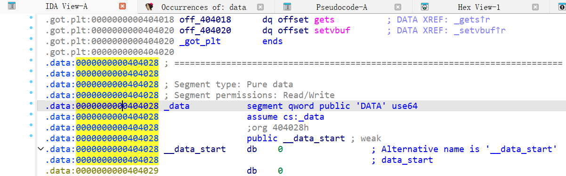566x176 pixels.
Task: Select the __data_start label
Action: tap(194, 149)
